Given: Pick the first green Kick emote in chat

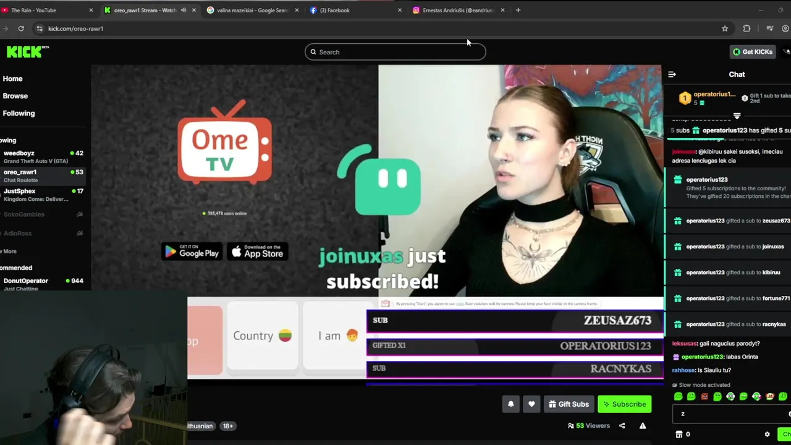Looking at the screenshot, I should click(679, 396).
